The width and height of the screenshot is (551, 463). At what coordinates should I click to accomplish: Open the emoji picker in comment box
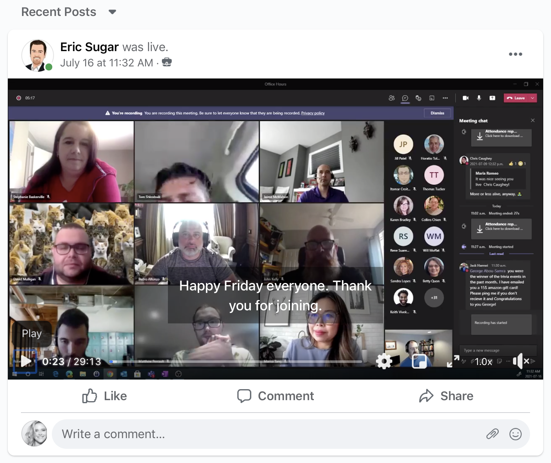coord(515,434)
